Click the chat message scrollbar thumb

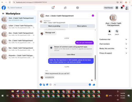click(95, 67)
